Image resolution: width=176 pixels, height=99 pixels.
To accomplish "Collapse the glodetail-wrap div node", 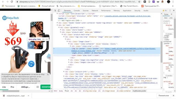I will (59, 28).
